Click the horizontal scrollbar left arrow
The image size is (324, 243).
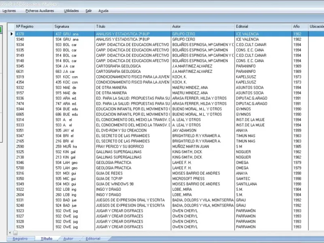[10, 233]
